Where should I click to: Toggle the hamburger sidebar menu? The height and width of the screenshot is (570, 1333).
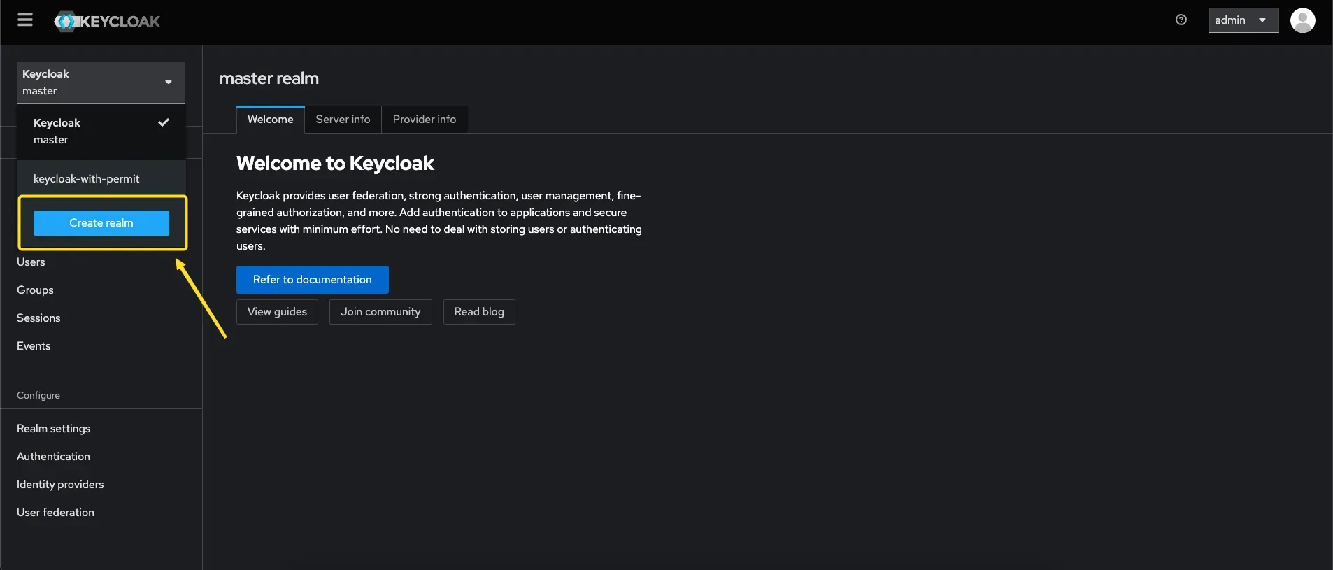point(25,20)
